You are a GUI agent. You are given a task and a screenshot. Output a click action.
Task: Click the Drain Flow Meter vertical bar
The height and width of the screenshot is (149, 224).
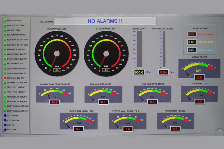(x=164, y=49)
